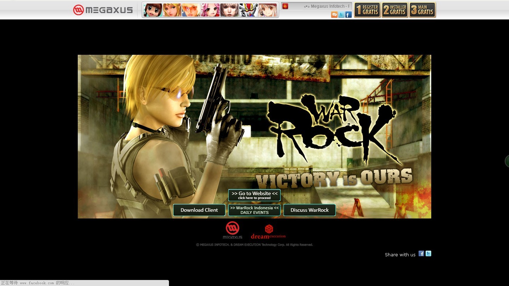Screen dimensions: 509x286
Task: Click the Megaxus logo in footer
Action: [x=233, y=230]
